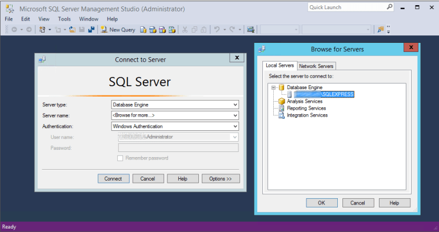Click the Integration Services icon
The height and width of the screenshot is (232, 439).
tap(282, 115)
